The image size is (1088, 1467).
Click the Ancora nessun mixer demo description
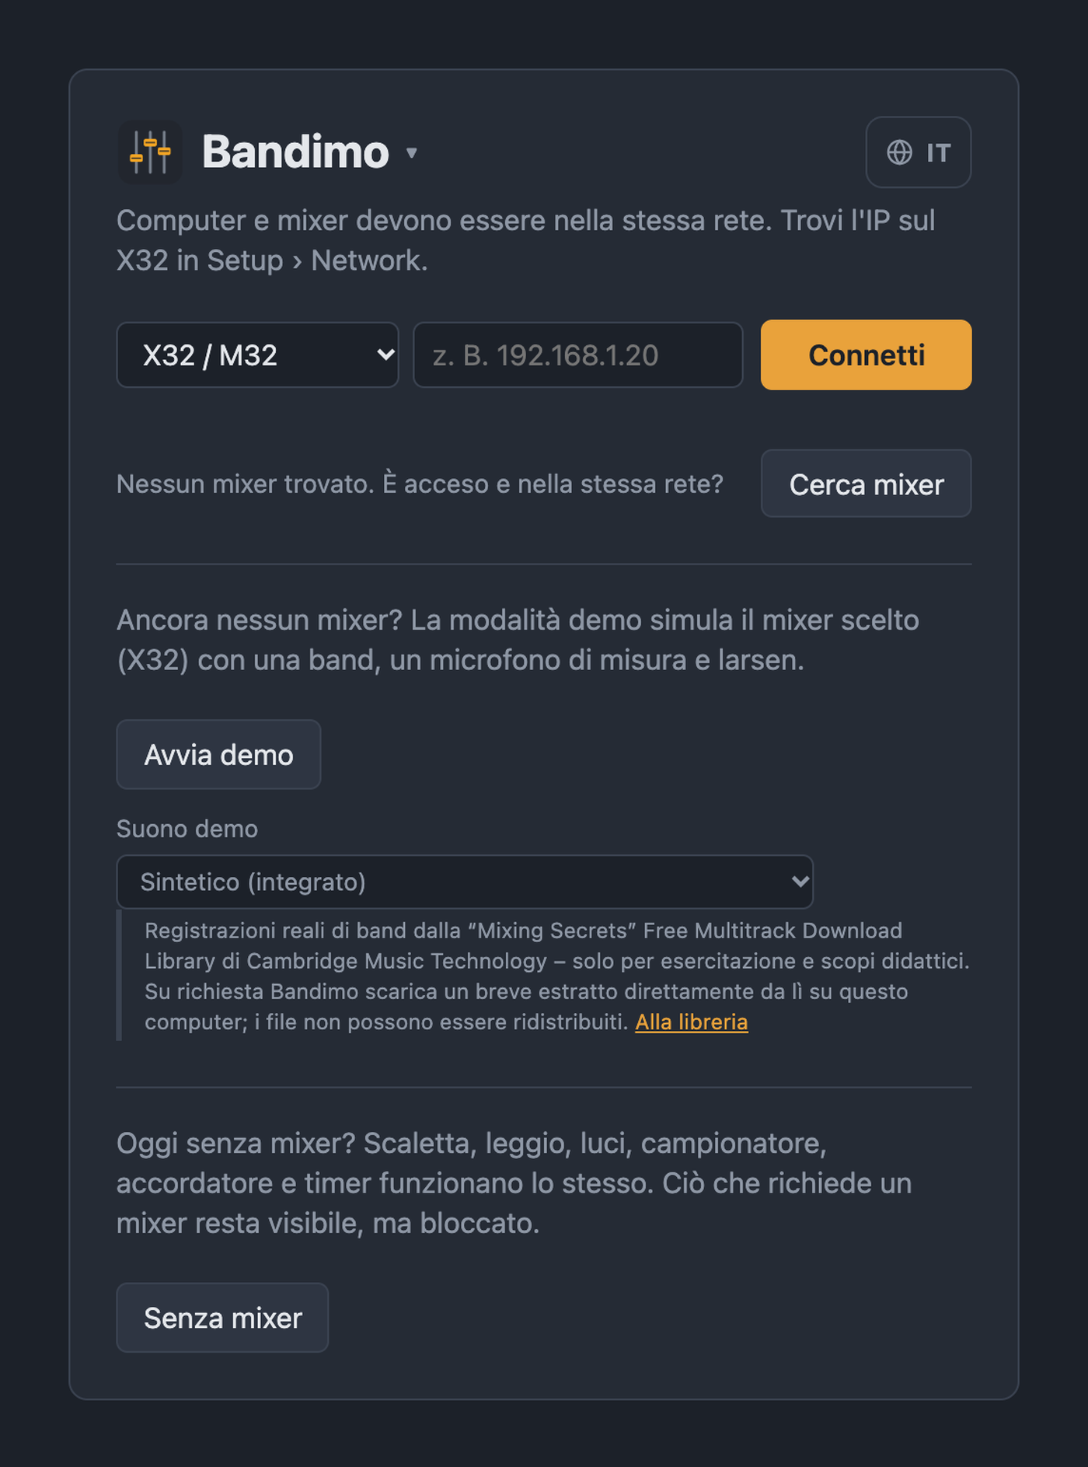click(x=518, y=640)
